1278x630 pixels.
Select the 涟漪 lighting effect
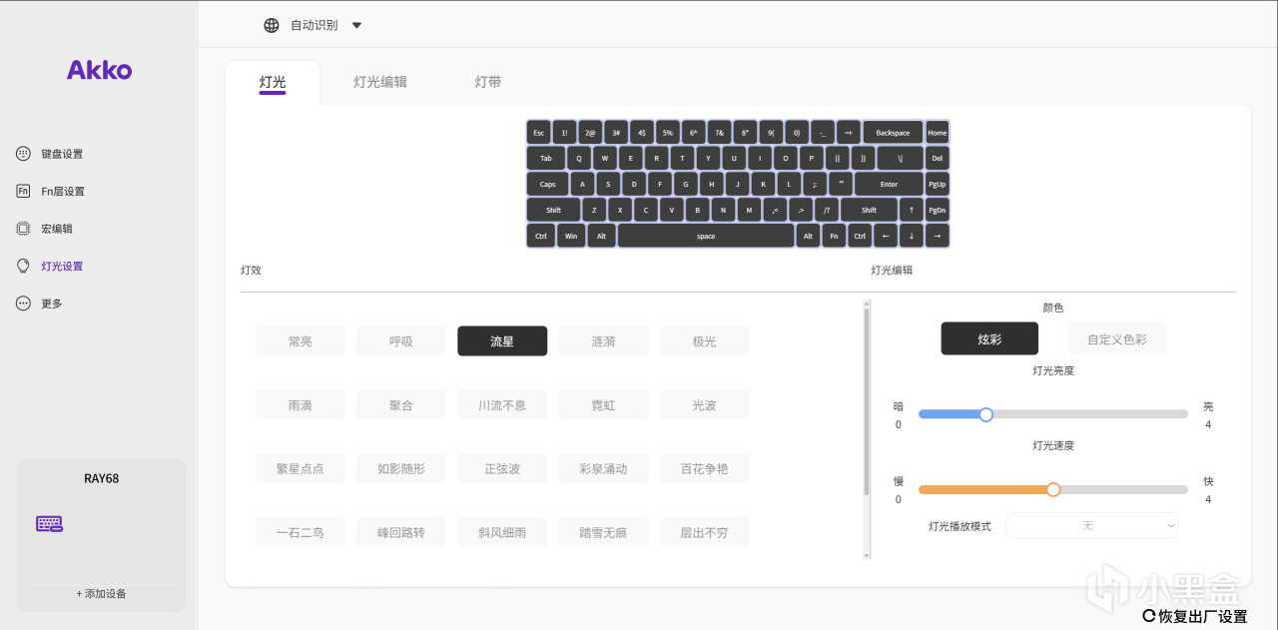click(x=603, y=341)
